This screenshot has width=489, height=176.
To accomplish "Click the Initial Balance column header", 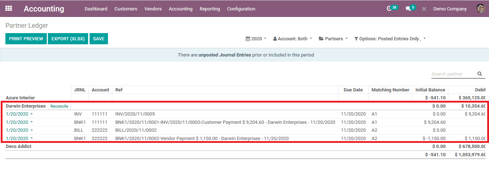I will tap(430, 90).
